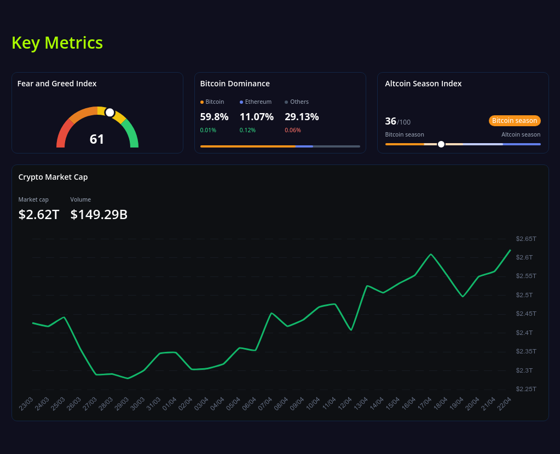Image resolution: width=560 pixels, height=454 pixels.
Task: Click the white indicator dot on the gauge
Action: pos(109,113)
